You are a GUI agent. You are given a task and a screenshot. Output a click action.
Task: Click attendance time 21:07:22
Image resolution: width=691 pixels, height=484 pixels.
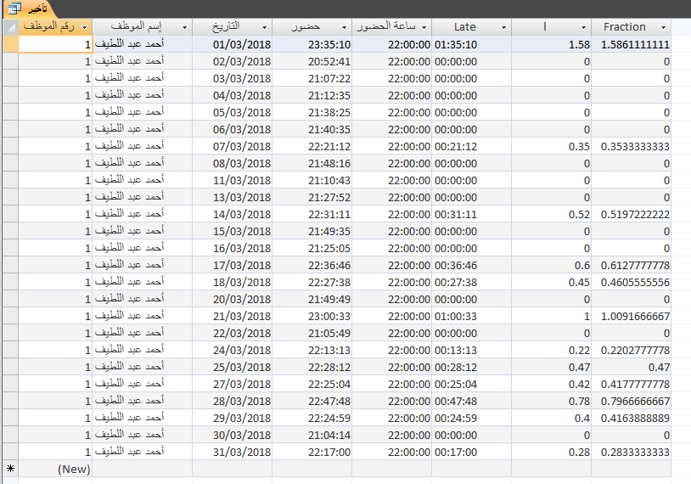coord(312,78)
